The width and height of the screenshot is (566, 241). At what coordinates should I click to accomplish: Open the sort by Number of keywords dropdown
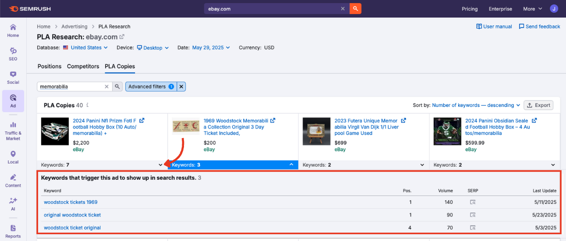click(476, 105)
